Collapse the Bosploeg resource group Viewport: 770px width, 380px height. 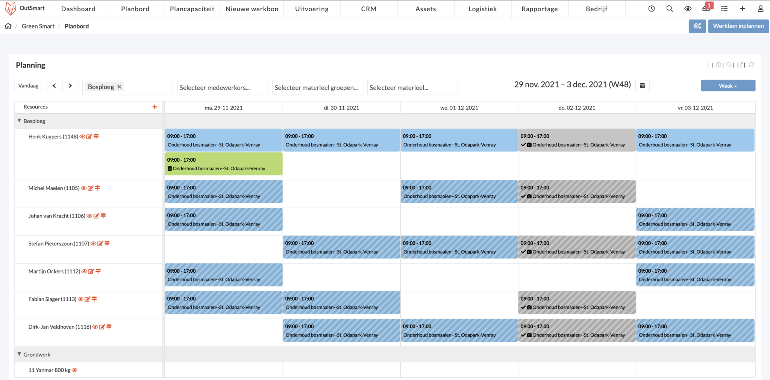point(19,121)
